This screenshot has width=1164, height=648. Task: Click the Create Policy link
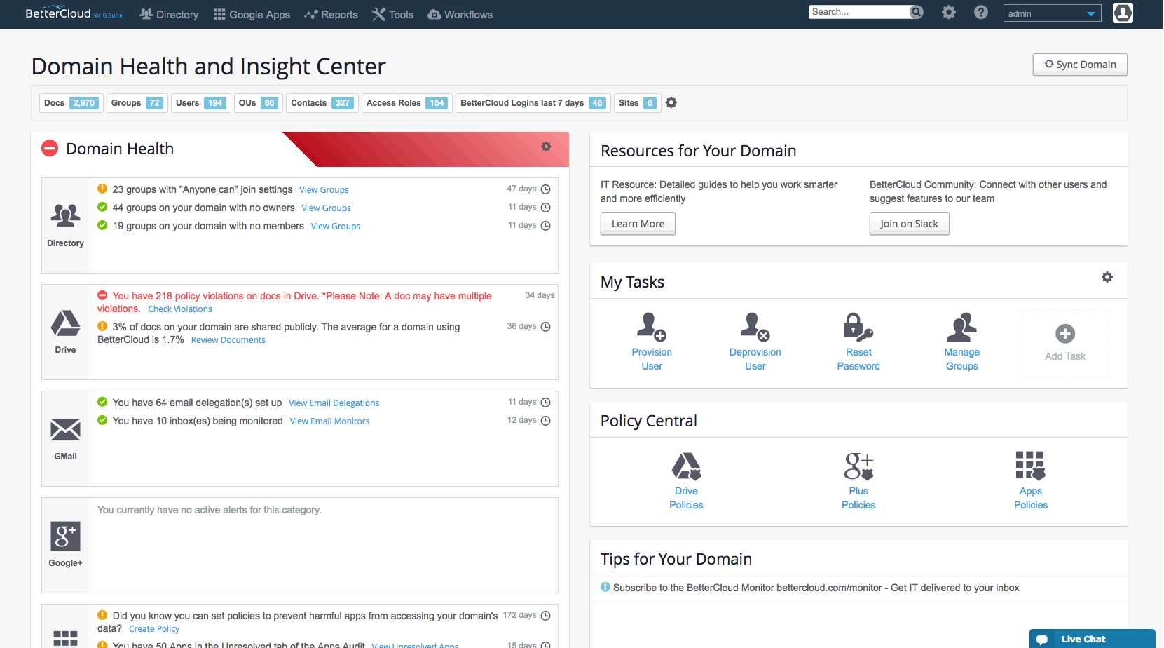154,629
